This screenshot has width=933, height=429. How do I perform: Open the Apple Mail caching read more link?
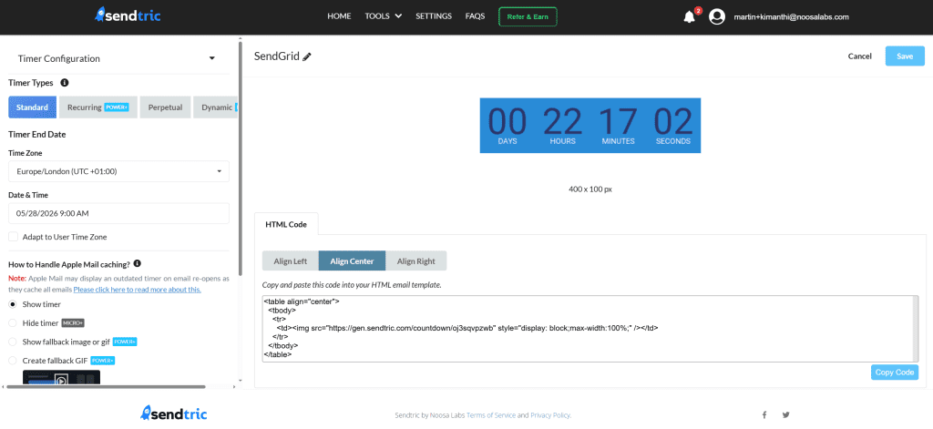(x=137, y=289)
